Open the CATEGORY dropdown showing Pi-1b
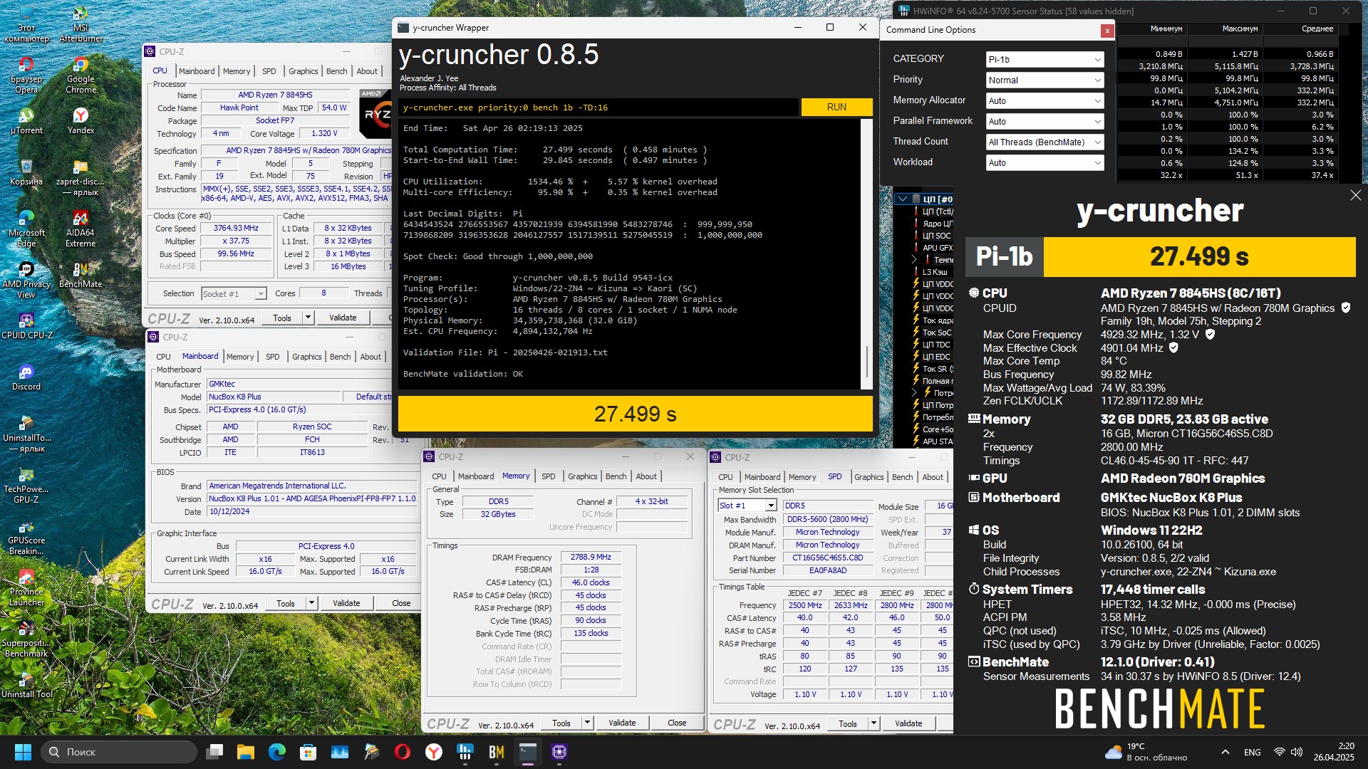Viewport: 1368px width, 769px height. [x=1045, y=59]
